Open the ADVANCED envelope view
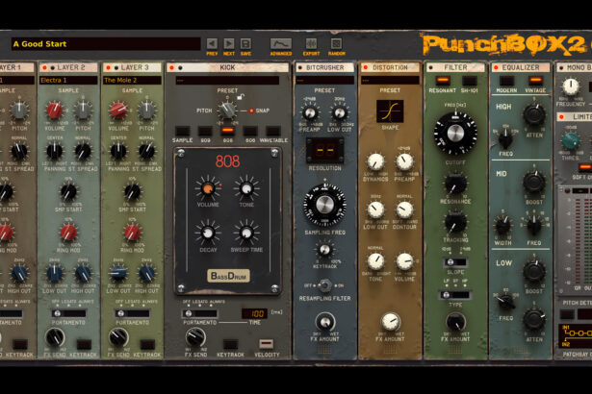Viewport: 592px width, 394px height. coord(280,44)
